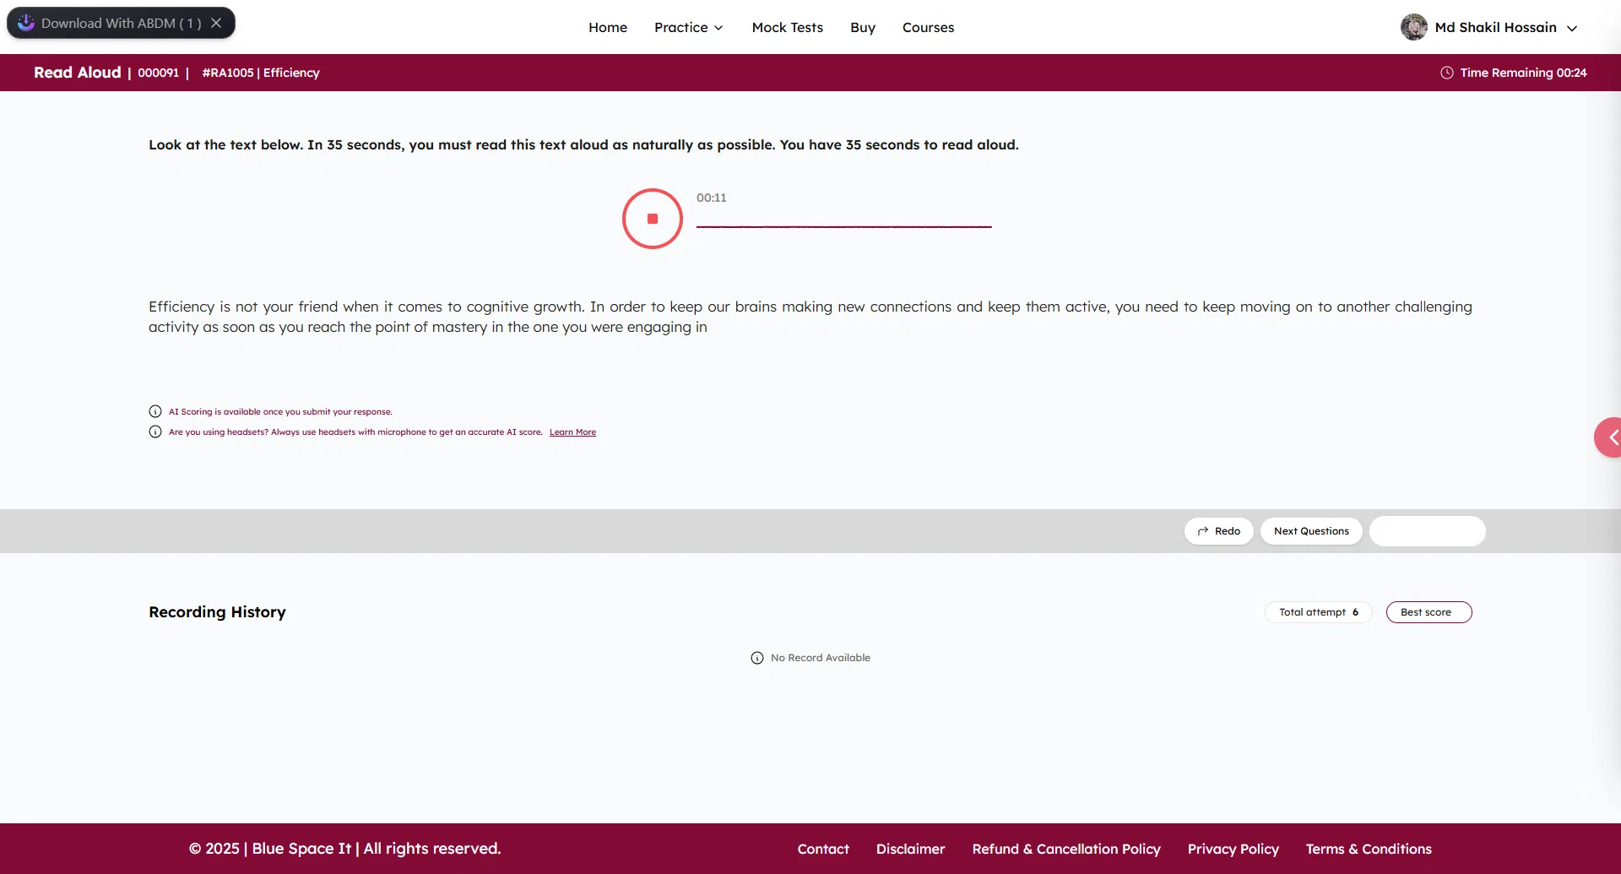Click the 00:11 recording timer
This screenshot has height=874, width=1621.
711,198
